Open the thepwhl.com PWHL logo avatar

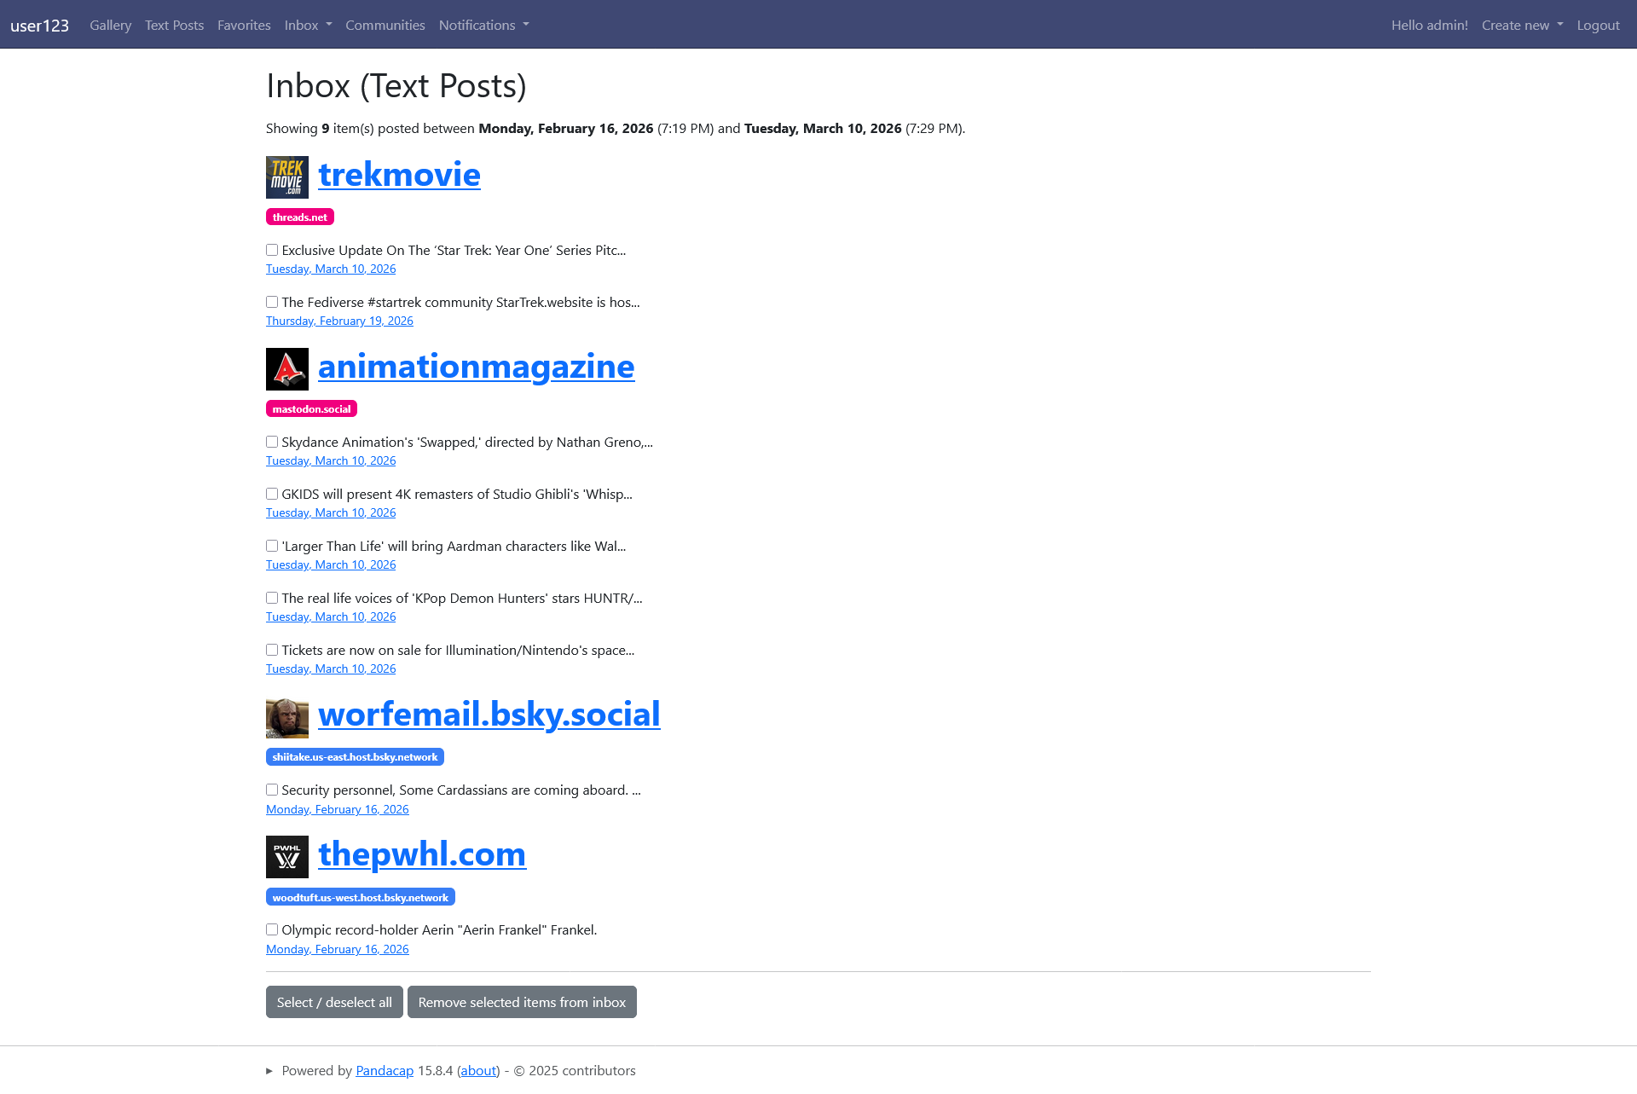(x=287, y=857)
